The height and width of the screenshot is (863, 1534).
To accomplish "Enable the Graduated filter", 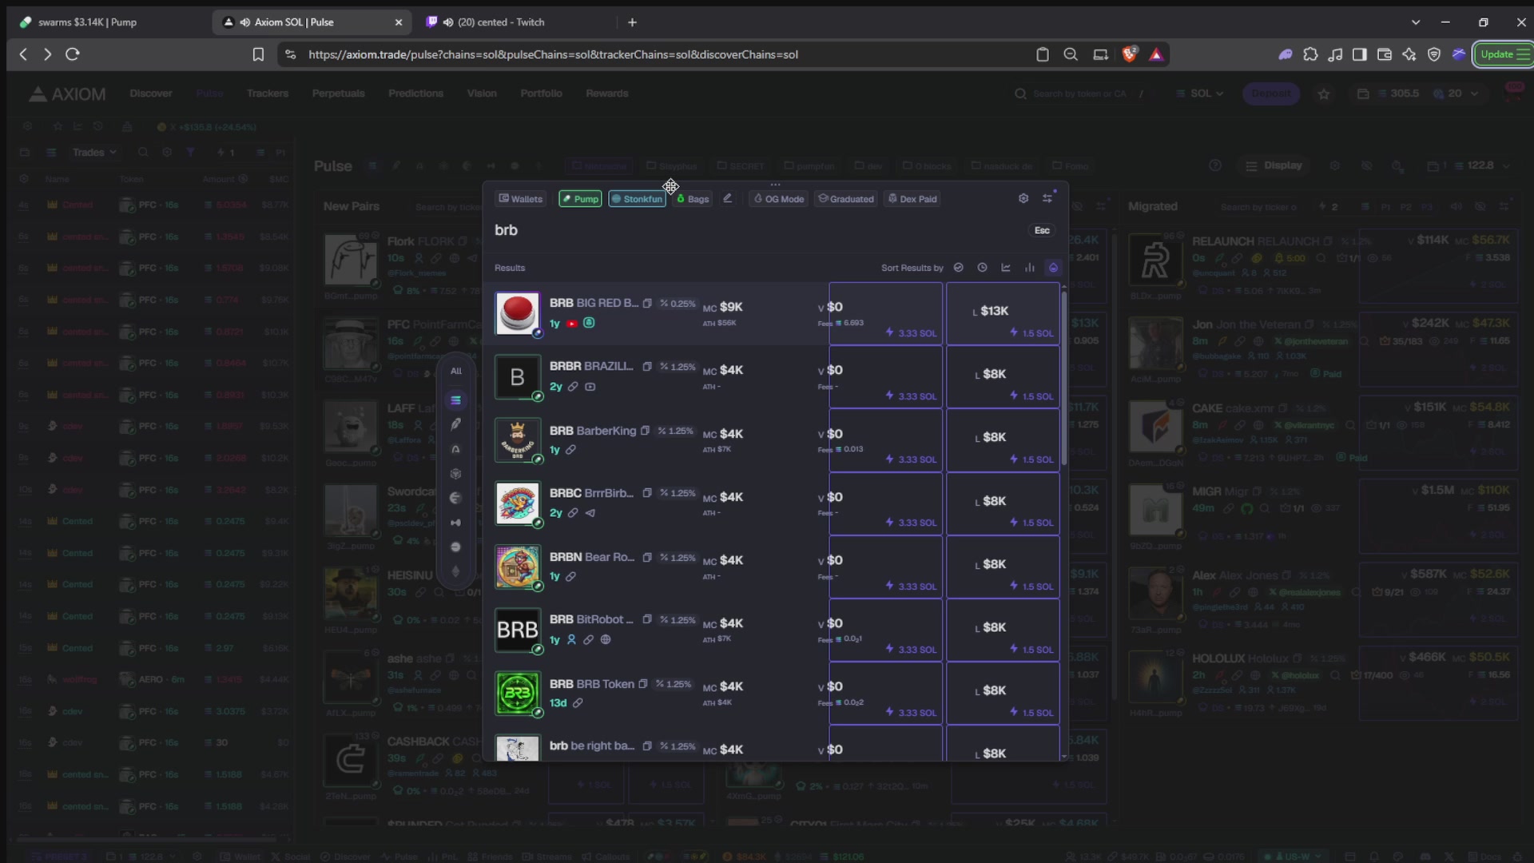I will coord(845,199).
